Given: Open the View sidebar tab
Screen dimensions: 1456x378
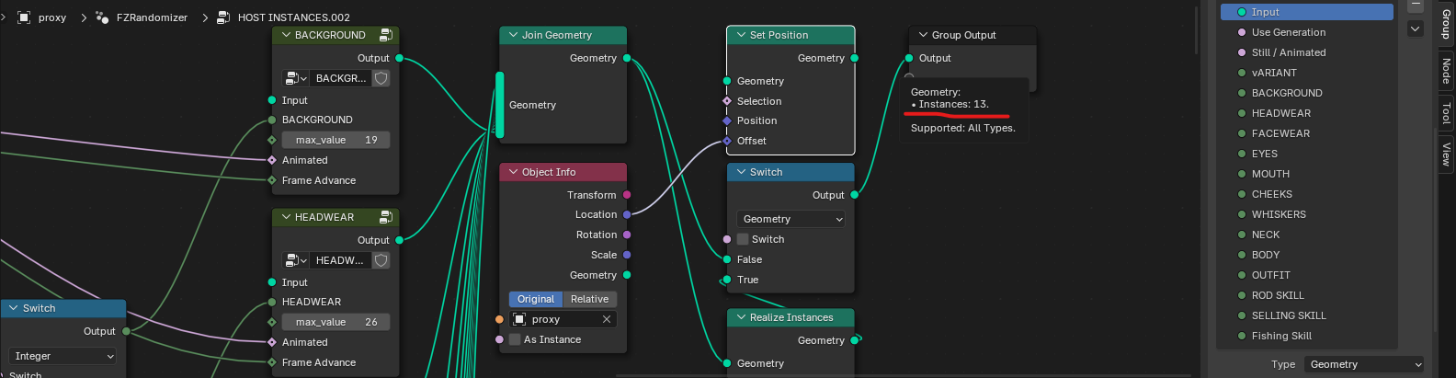Looking at the screenshot, I should coord(1446,154).
